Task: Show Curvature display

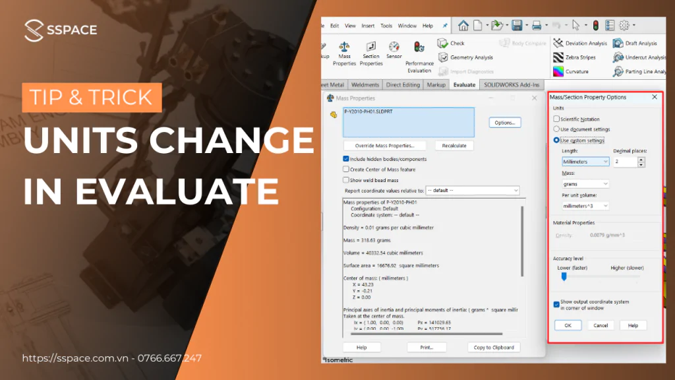Action: [x=571, y=71]
